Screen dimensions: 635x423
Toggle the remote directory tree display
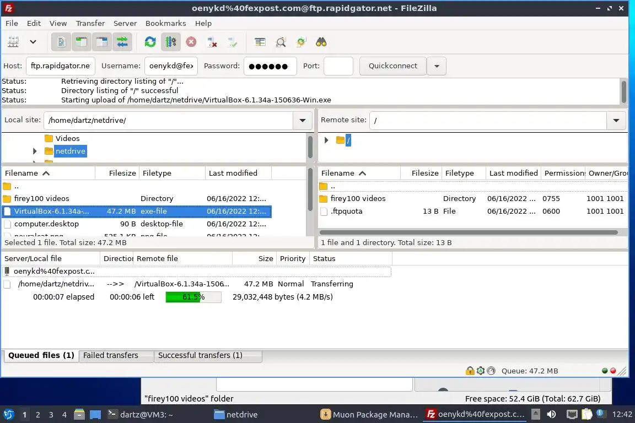(101, 42)
